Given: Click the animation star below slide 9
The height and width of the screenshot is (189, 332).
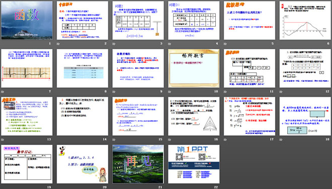Looking at the screenshot, I should pos(114,92).
